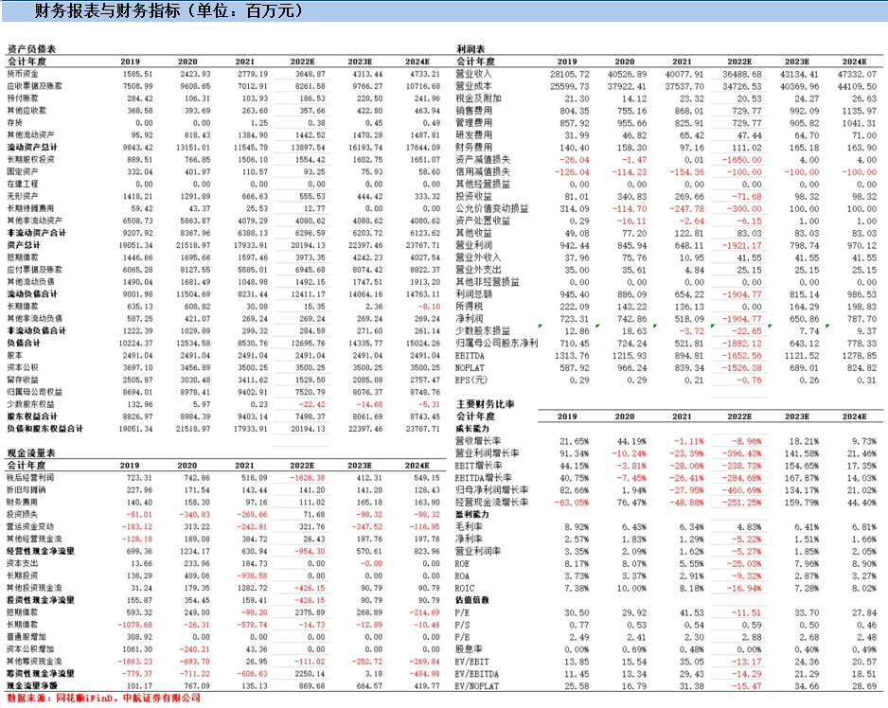Click the 现金流量表 section heading
The height and width of the screenshot is (708, 888).
coord(31,453)
